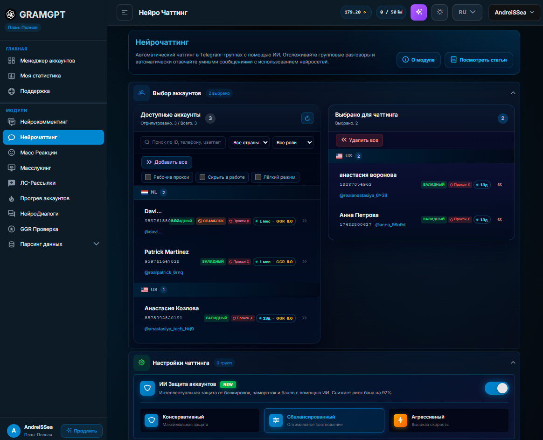Click the user avatar A in sidebar
The image size is (543, 440).
[14, 431]
